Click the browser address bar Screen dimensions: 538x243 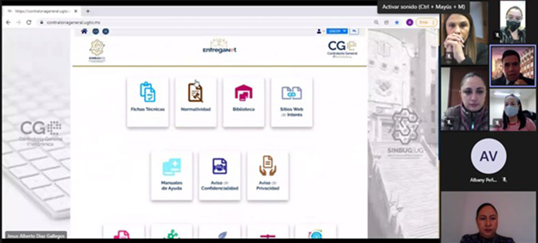(x=204, y=22)
